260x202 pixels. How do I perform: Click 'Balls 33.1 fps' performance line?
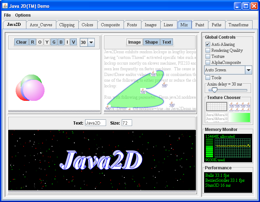(217, 175)
